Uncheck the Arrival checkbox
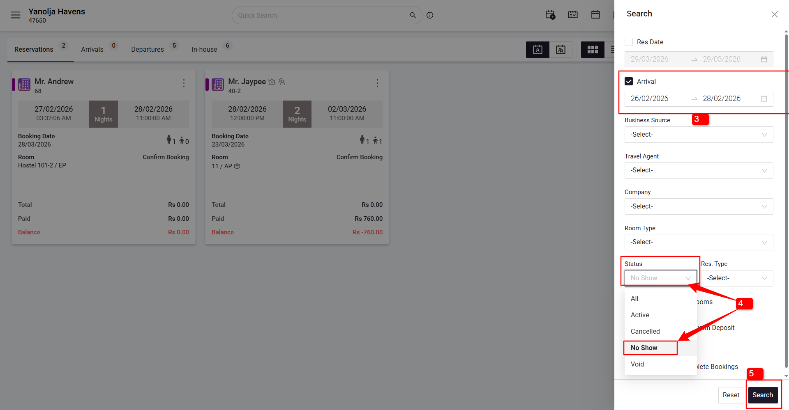 click(x=629, y=81)
